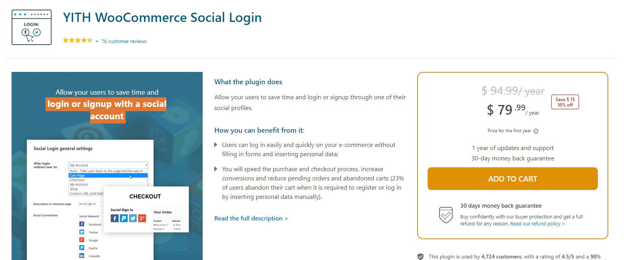Click the triangle beside 'Users can log in easily'
Screen dimensions: 626x260
pyautogui.click(x=216, y=145)
